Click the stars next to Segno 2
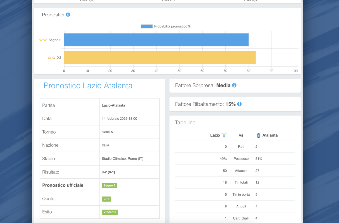The width and height of the screenshot is (339, 223). (x=43, y=40)
